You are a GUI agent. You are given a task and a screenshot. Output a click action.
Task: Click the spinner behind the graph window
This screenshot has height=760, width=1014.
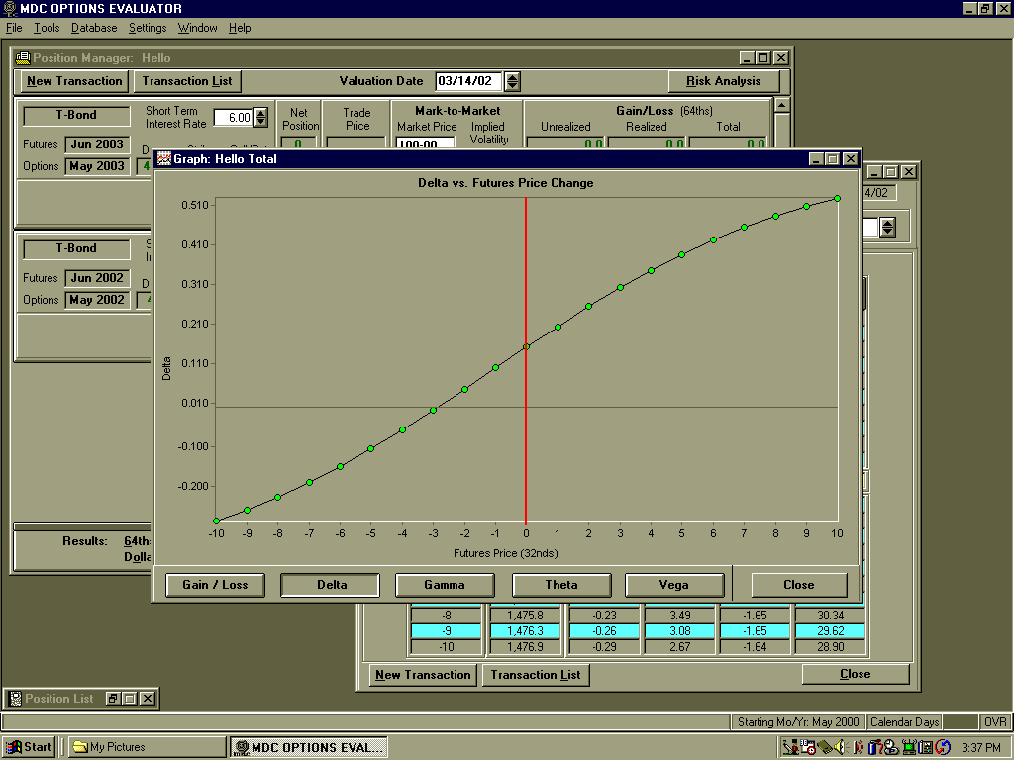pos(887,228)
